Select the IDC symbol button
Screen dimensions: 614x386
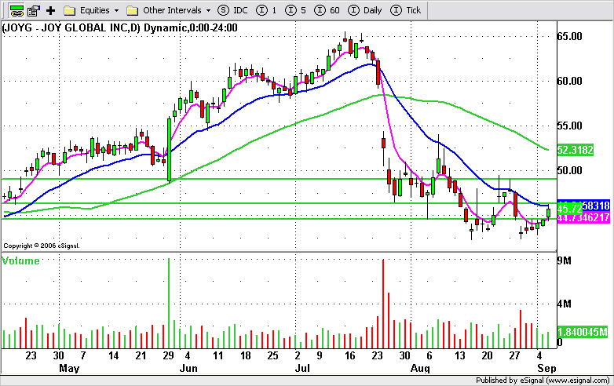232,10
